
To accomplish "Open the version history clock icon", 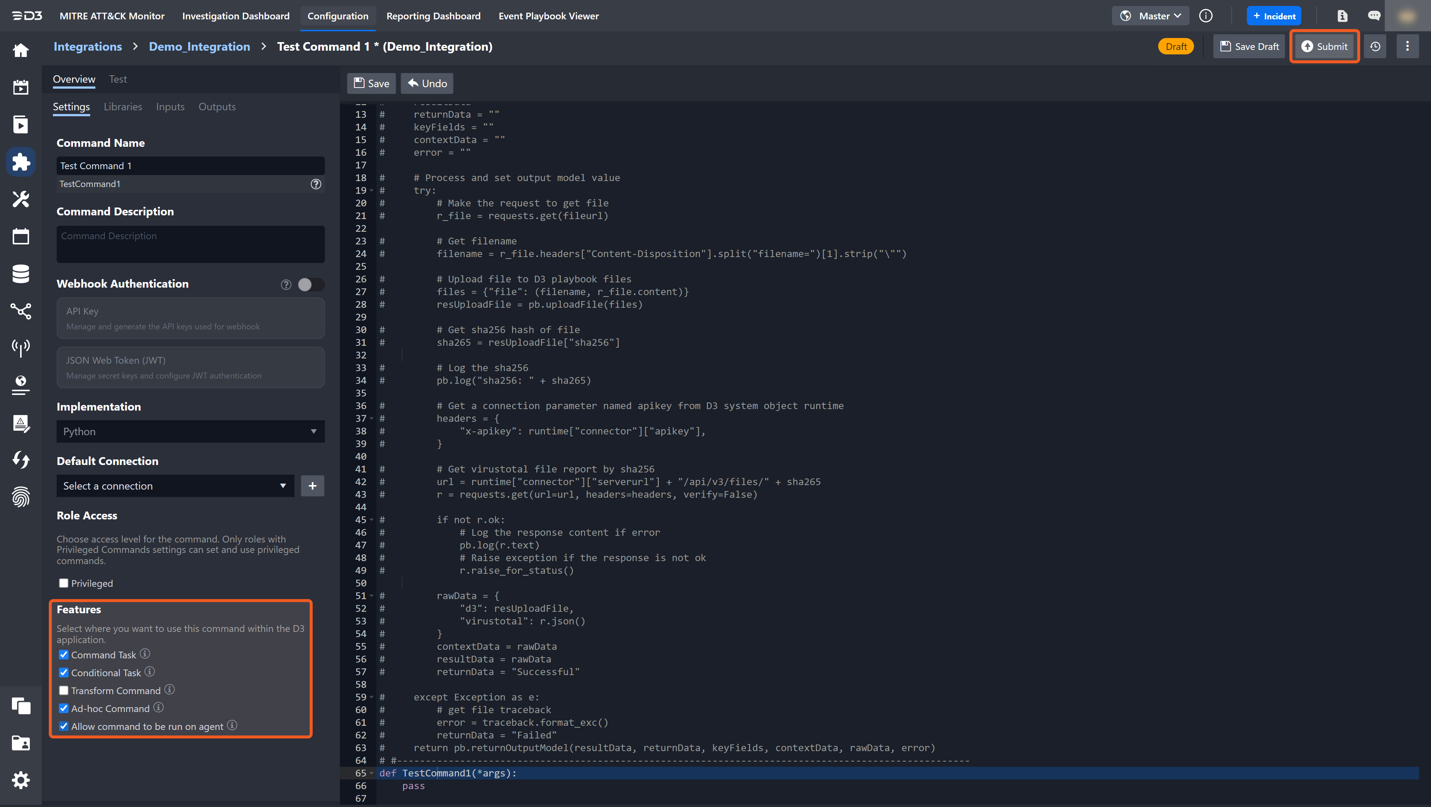I will coord(1375,47).
